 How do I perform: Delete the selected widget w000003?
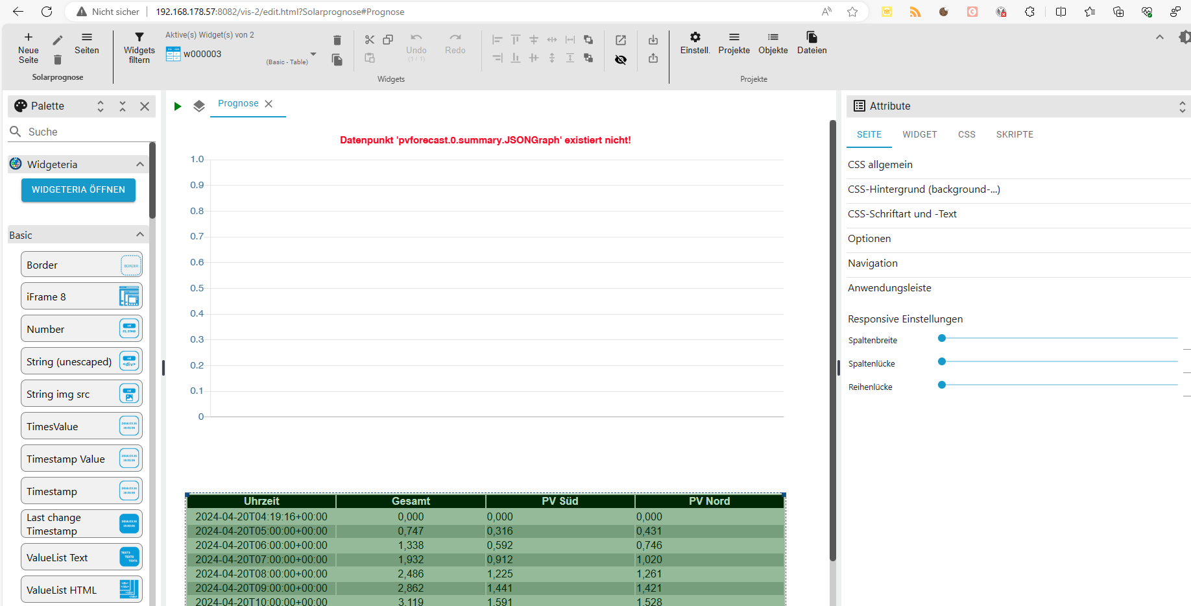(337, 40)
